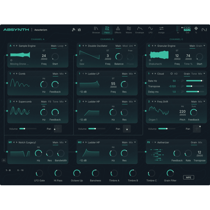Image resolution: width=210 pixels, height=210 pixels.
Task: Select next module type for oscillator A
Action: coord(17,46)
